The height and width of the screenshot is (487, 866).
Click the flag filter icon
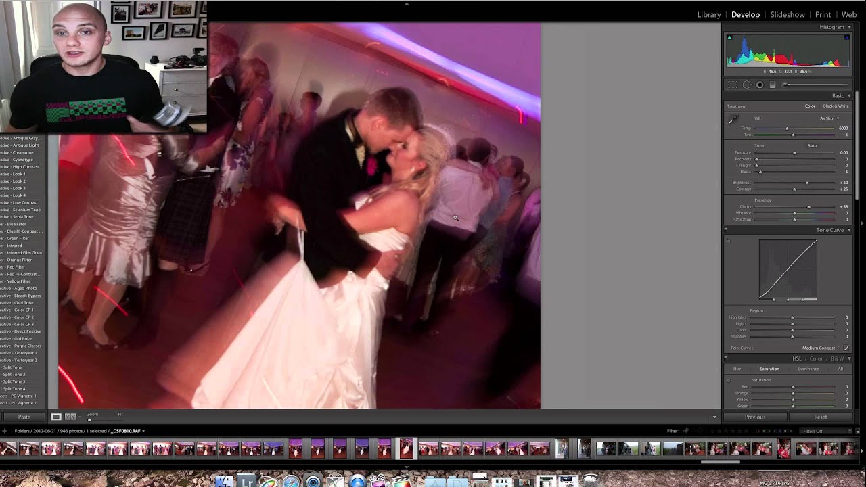tap(685, 431)
